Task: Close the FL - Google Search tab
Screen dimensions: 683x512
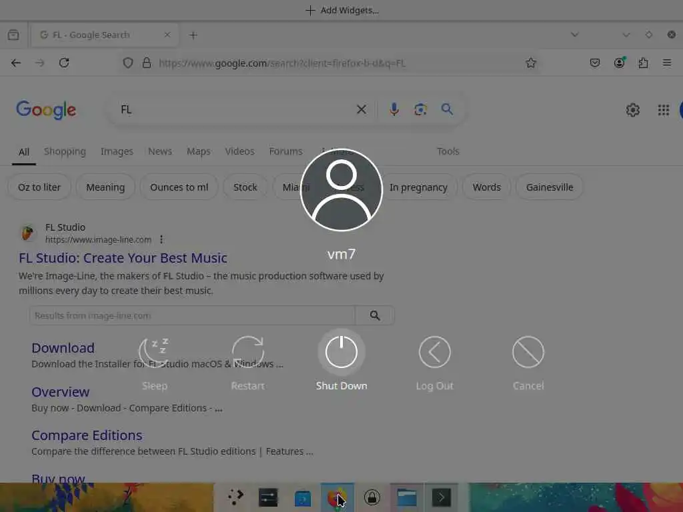Action: click(167, 35)
